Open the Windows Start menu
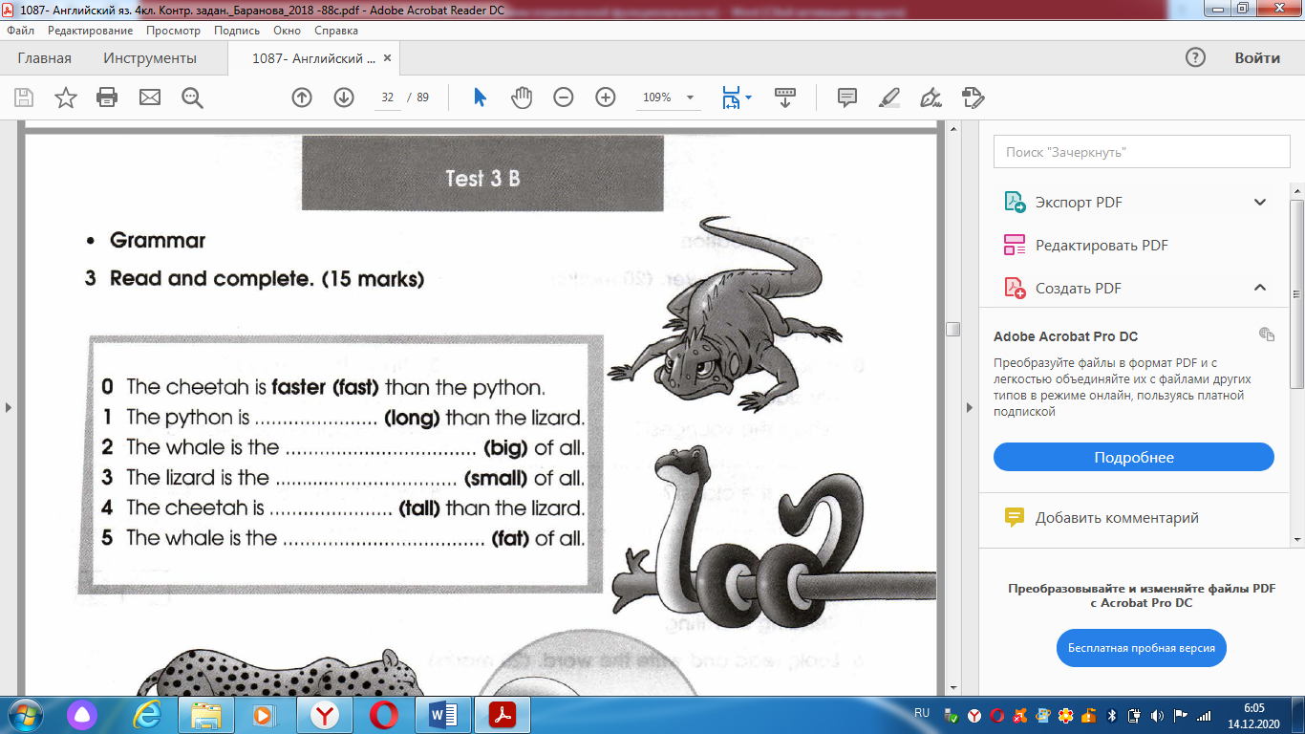Screen dimensions: 1305x734 [26, 714]
